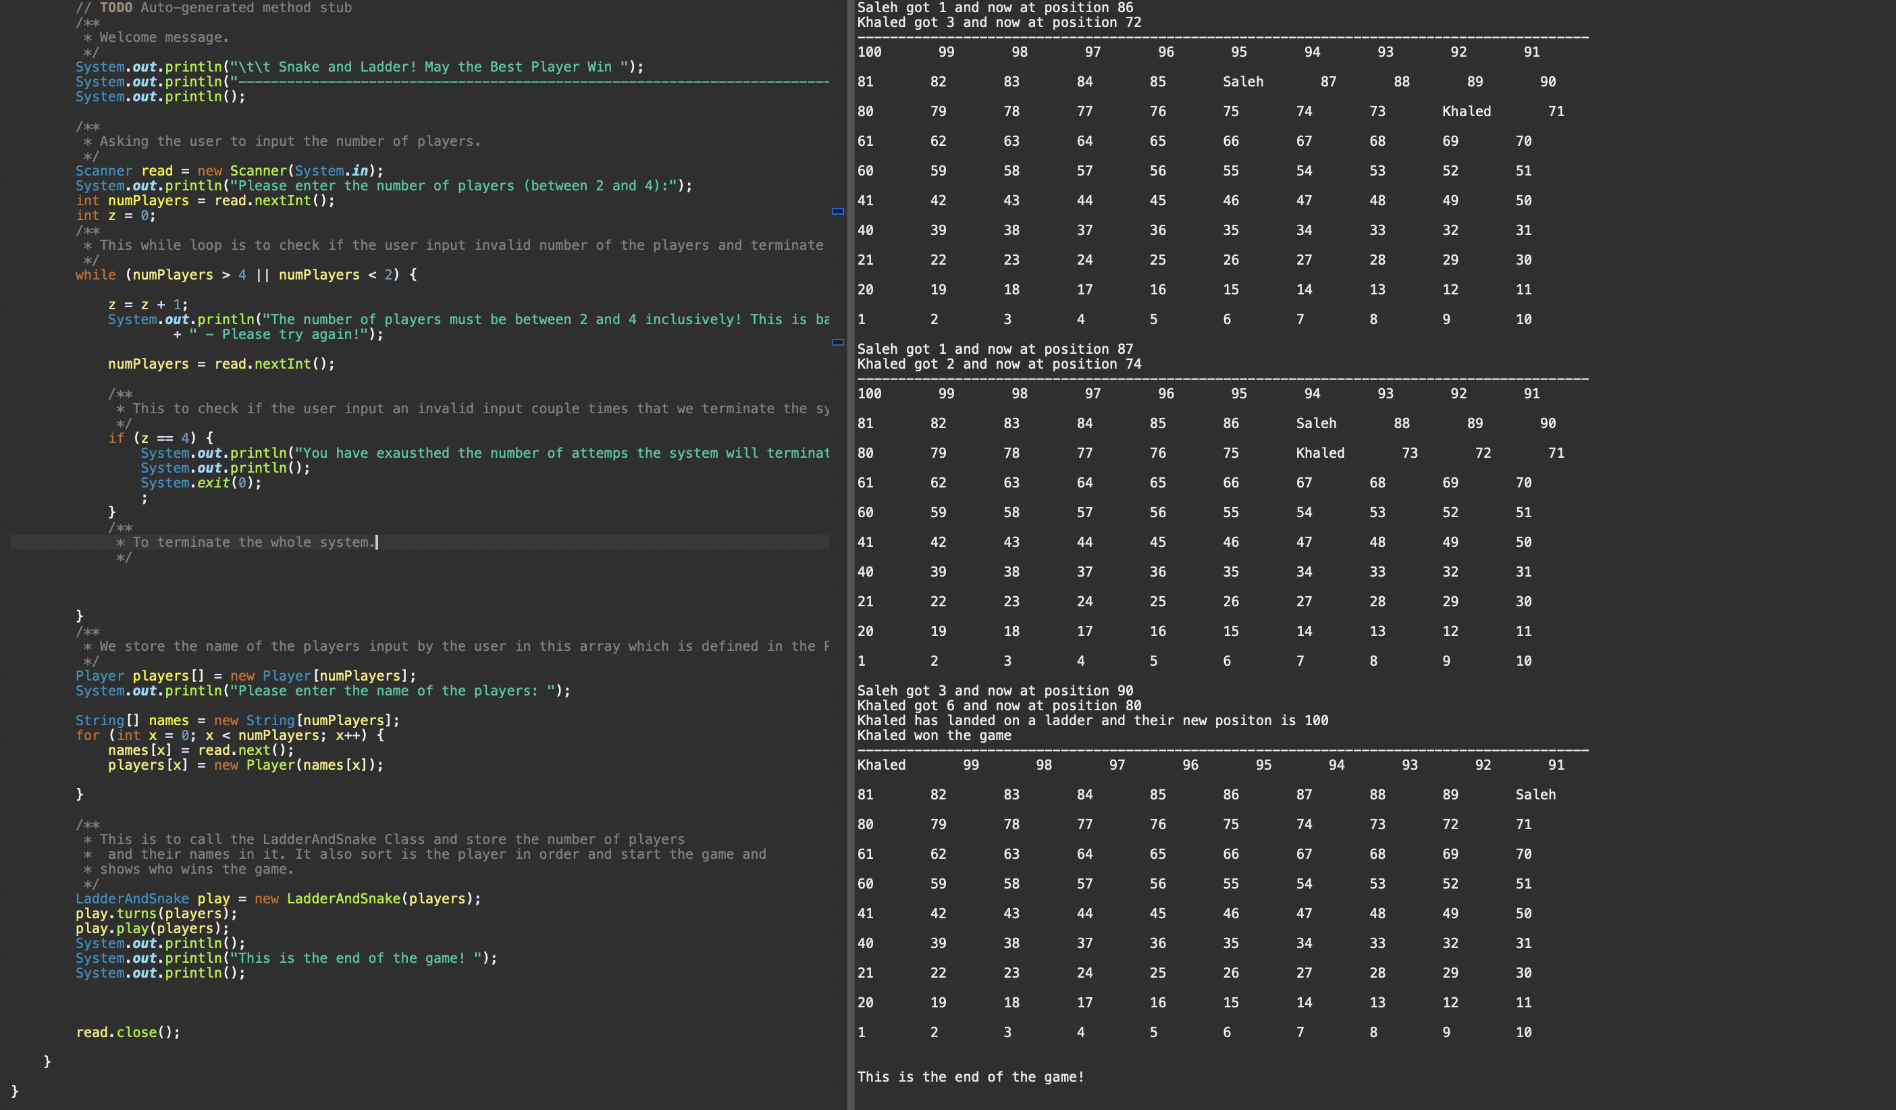Click 'Saleh got 3 and now at position 90'
1896x1110 pixels.
(x=995, y=691)
